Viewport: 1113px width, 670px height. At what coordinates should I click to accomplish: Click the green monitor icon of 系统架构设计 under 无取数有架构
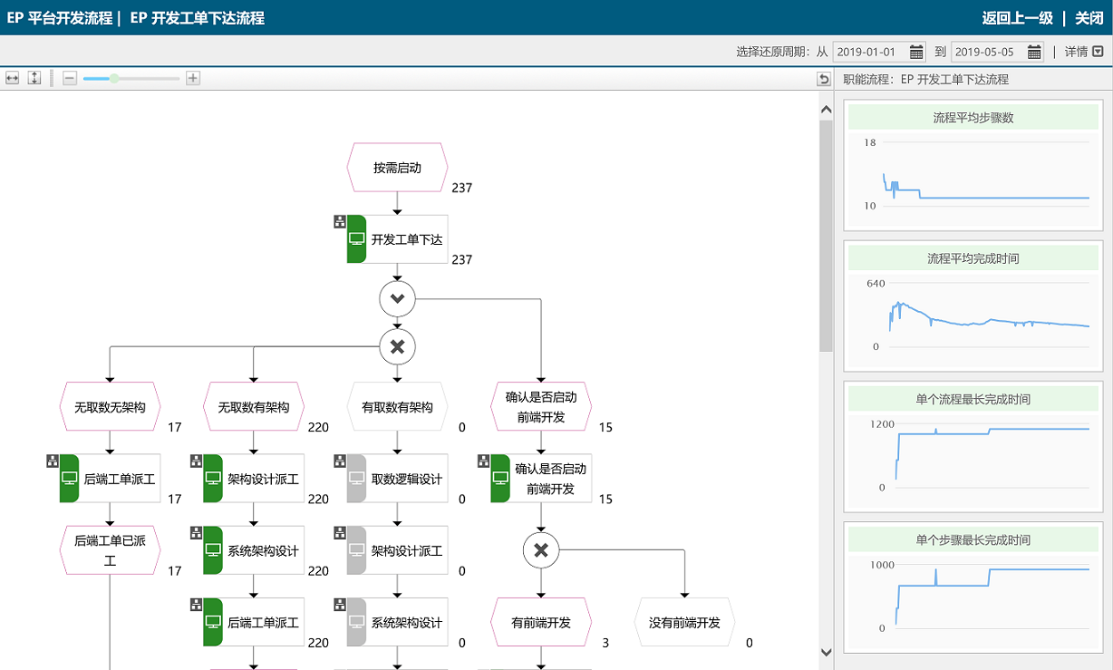click(213, 550)
